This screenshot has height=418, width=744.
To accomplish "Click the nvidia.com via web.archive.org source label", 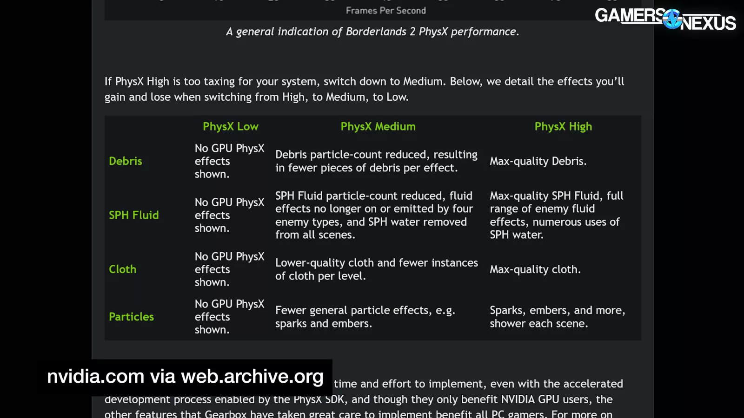I will point(185,376).
